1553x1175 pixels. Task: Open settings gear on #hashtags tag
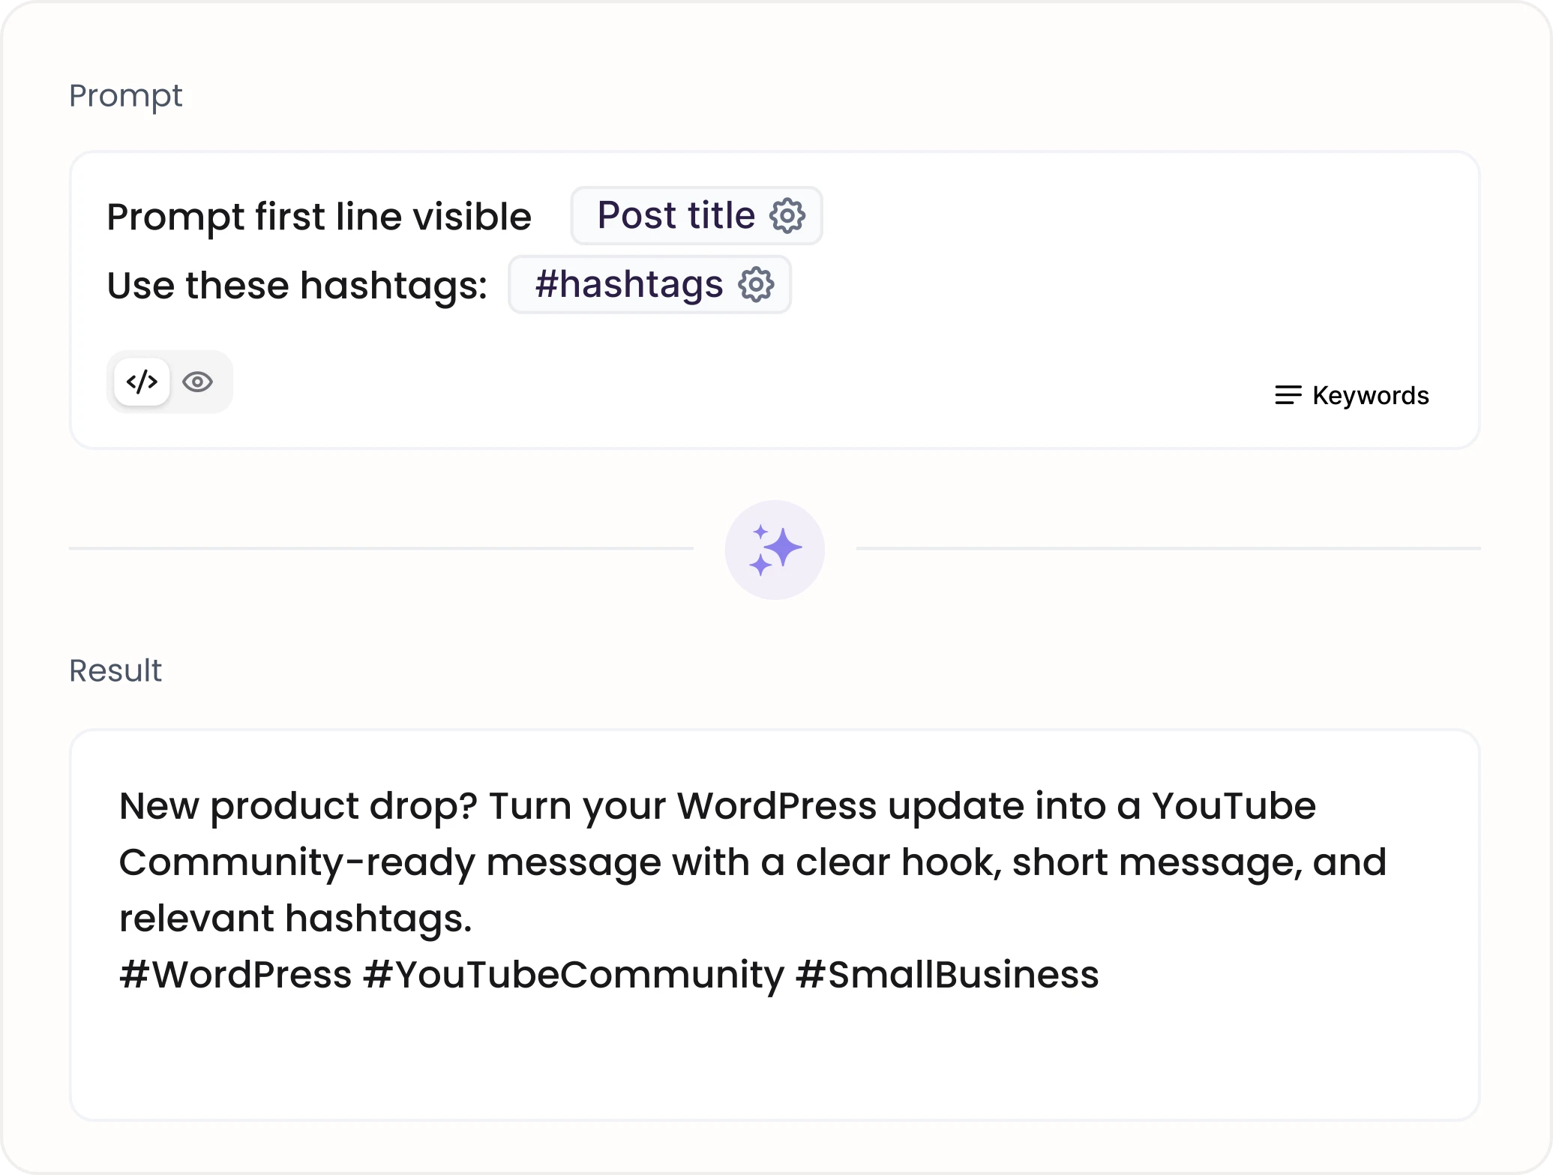(x=756, y=285)
